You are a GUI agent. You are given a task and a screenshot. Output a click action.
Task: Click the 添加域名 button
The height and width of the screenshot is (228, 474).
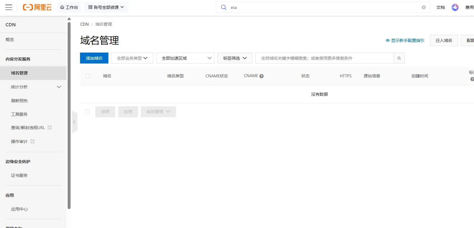coord(94,58)
